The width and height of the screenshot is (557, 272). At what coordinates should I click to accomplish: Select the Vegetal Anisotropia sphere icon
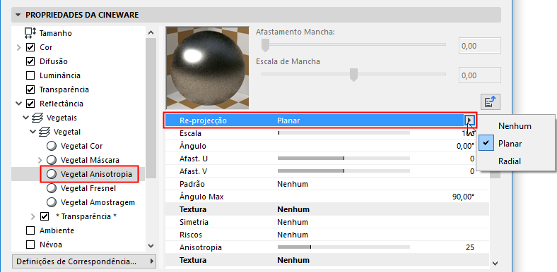click(x=52, y=174)
